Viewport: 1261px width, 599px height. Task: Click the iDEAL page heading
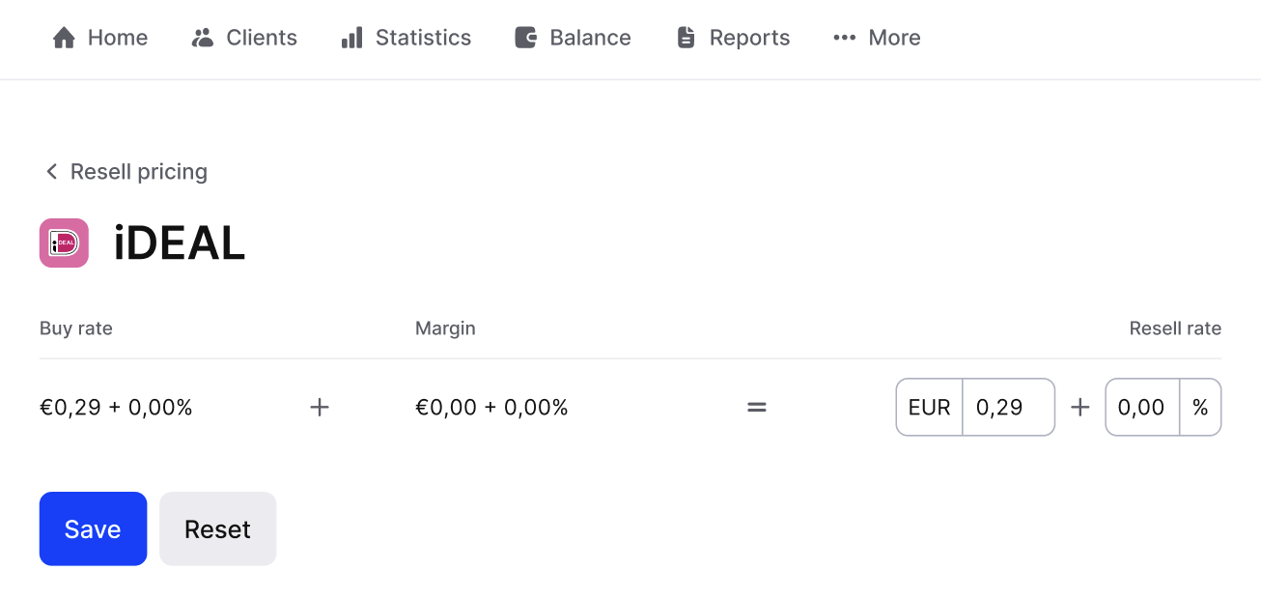pos(180,242)
